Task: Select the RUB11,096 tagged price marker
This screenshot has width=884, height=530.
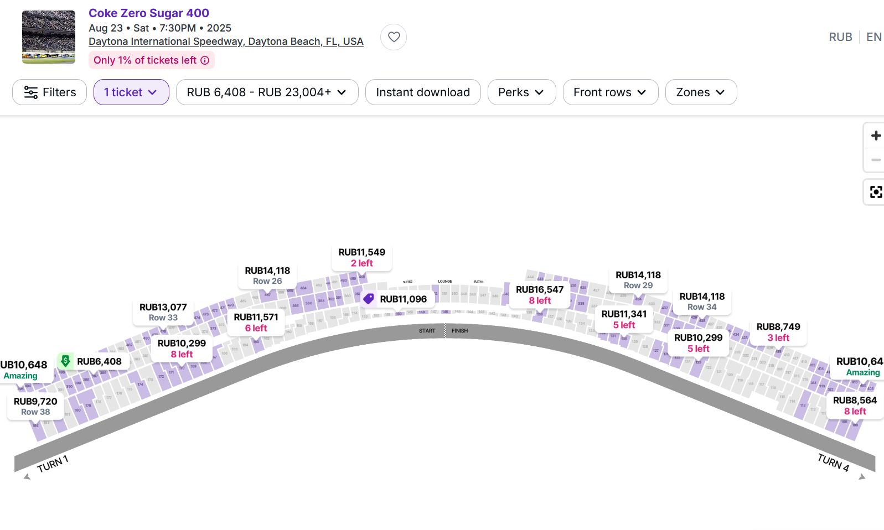Action: coord(397,299)
